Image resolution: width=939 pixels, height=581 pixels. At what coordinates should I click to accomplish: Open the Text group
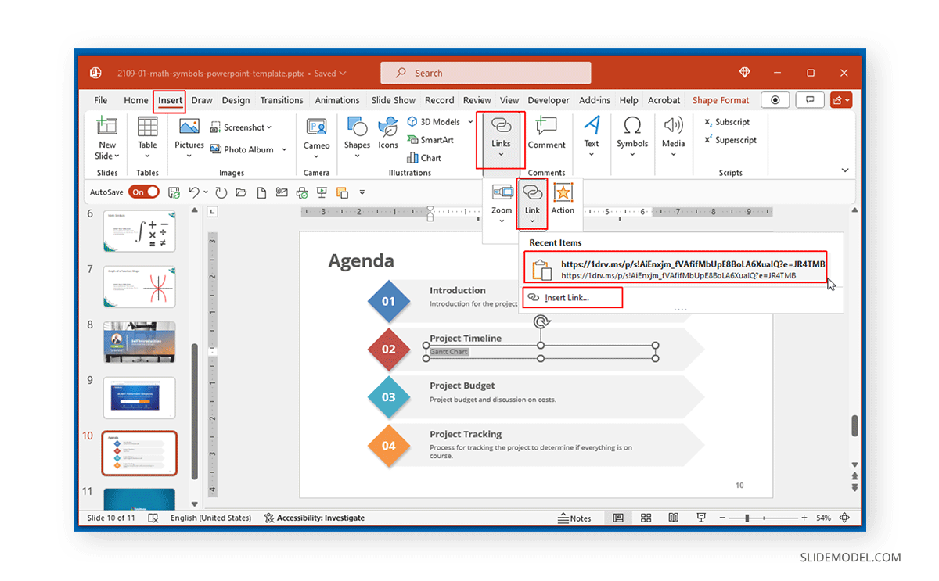click(x=592, y=137)
